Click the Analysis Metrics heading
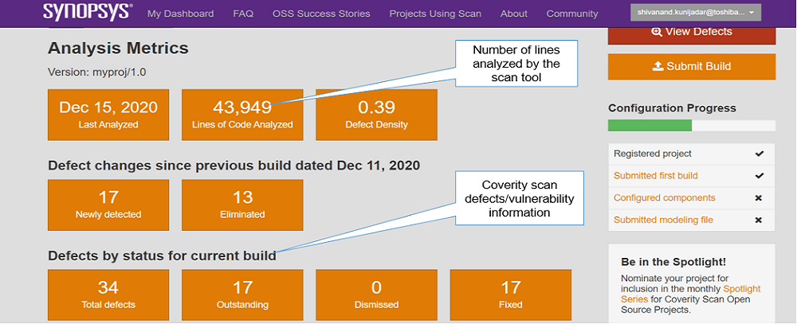Screen dimensions: 797x324 pyautogui.click(x=118, y=49)
